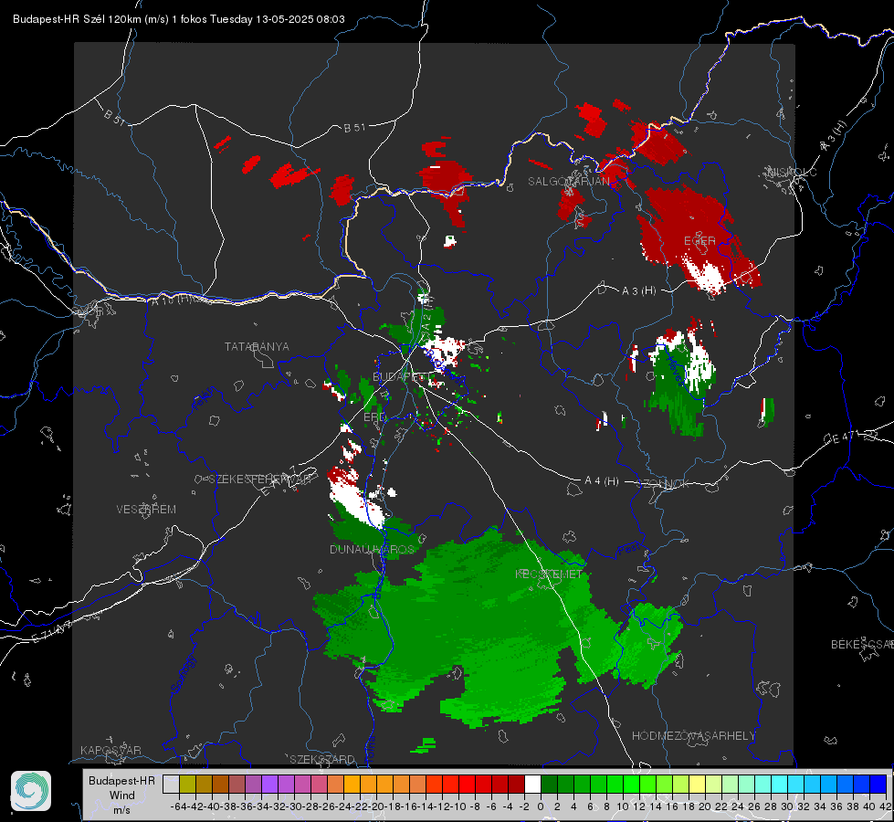Click the KECSKEMET city label
This screenshot has height=822, width=894.
[x=549, y=574]
